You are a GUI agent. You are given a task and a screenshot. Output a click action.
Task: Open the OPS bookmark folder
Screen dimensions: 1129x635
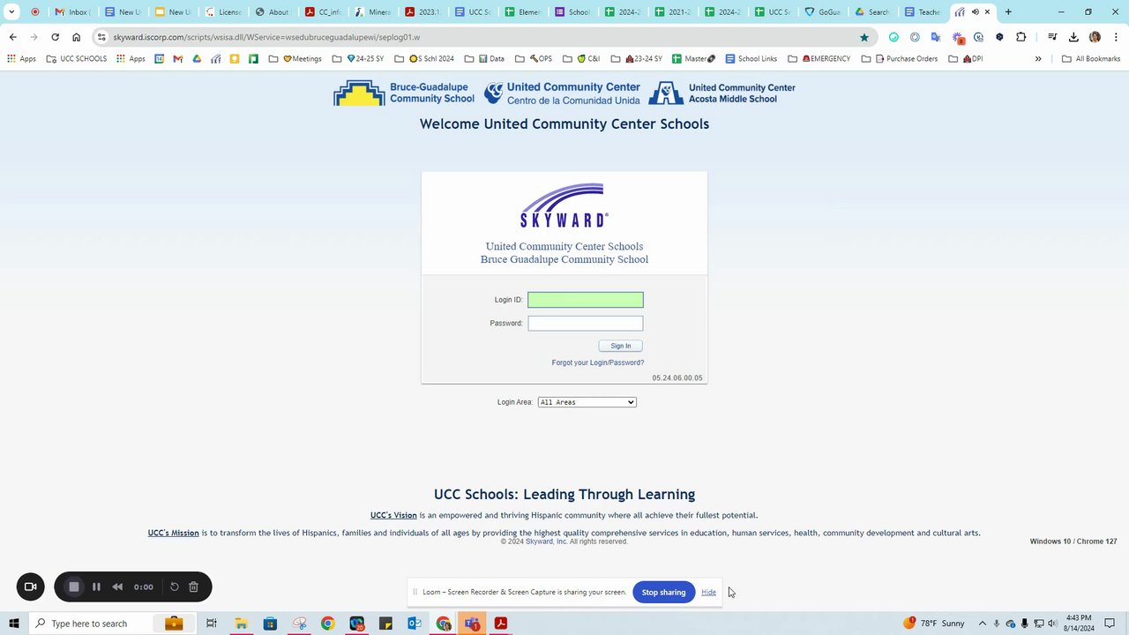[534, 59]
